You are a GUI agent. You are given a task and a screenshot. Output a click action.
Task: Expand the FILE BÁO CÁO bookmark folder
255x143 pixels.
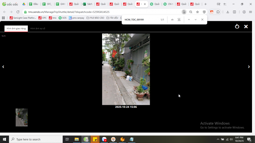tap(95, 18)
